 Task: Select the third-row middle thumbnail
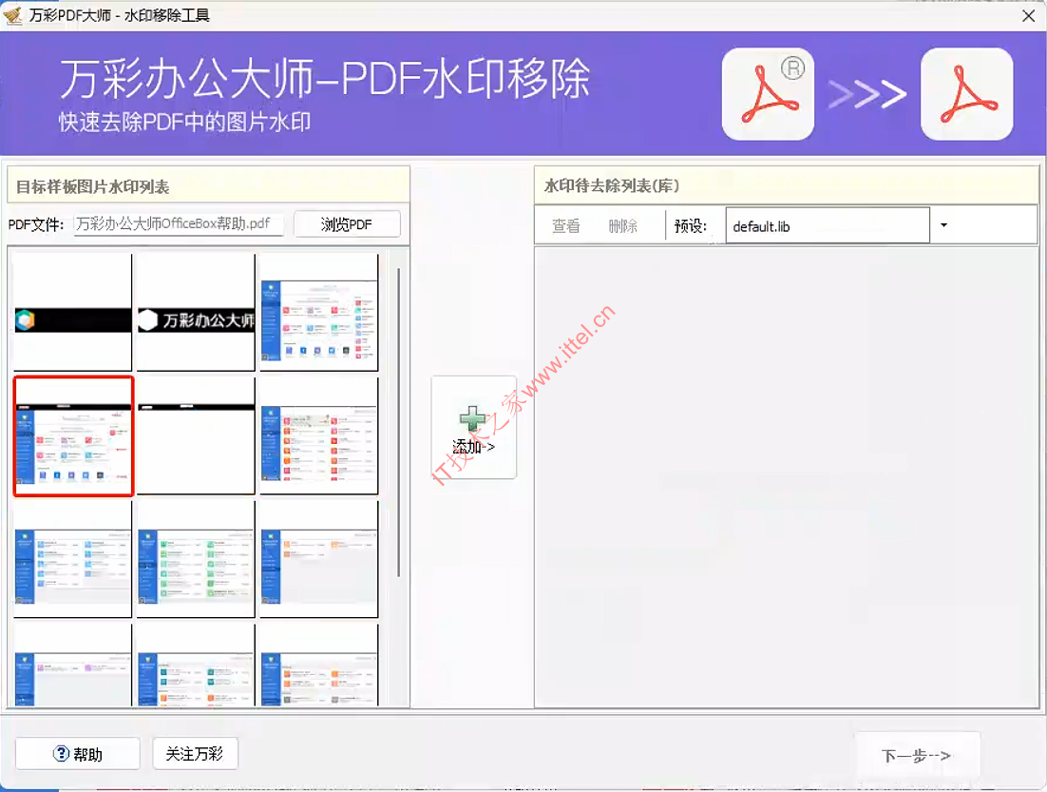point(196,559)
